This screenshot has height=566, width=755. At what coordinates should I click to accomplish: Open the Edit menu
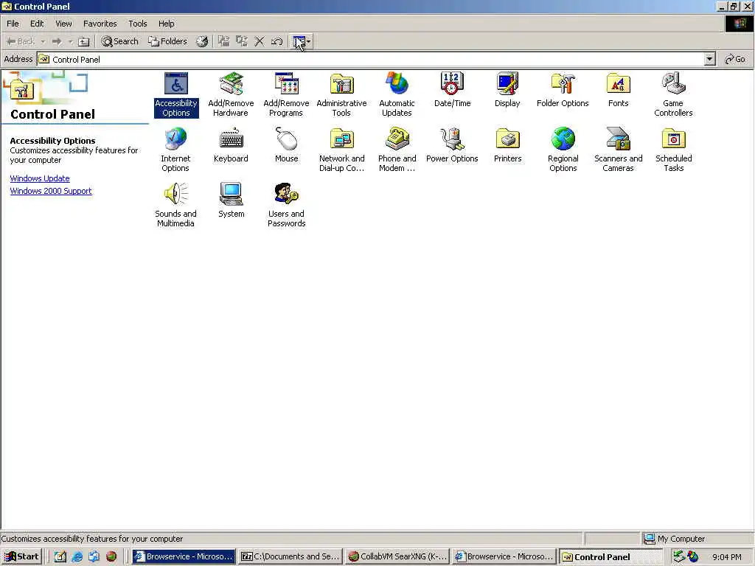37,24
